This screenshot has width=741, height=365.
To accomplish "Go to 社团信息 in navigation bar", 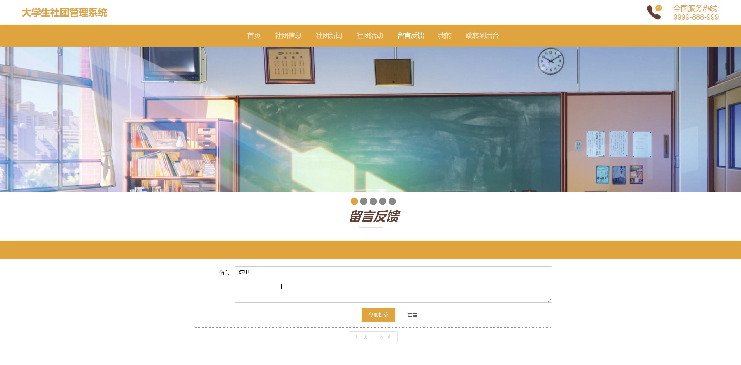I will click(288, 36).
